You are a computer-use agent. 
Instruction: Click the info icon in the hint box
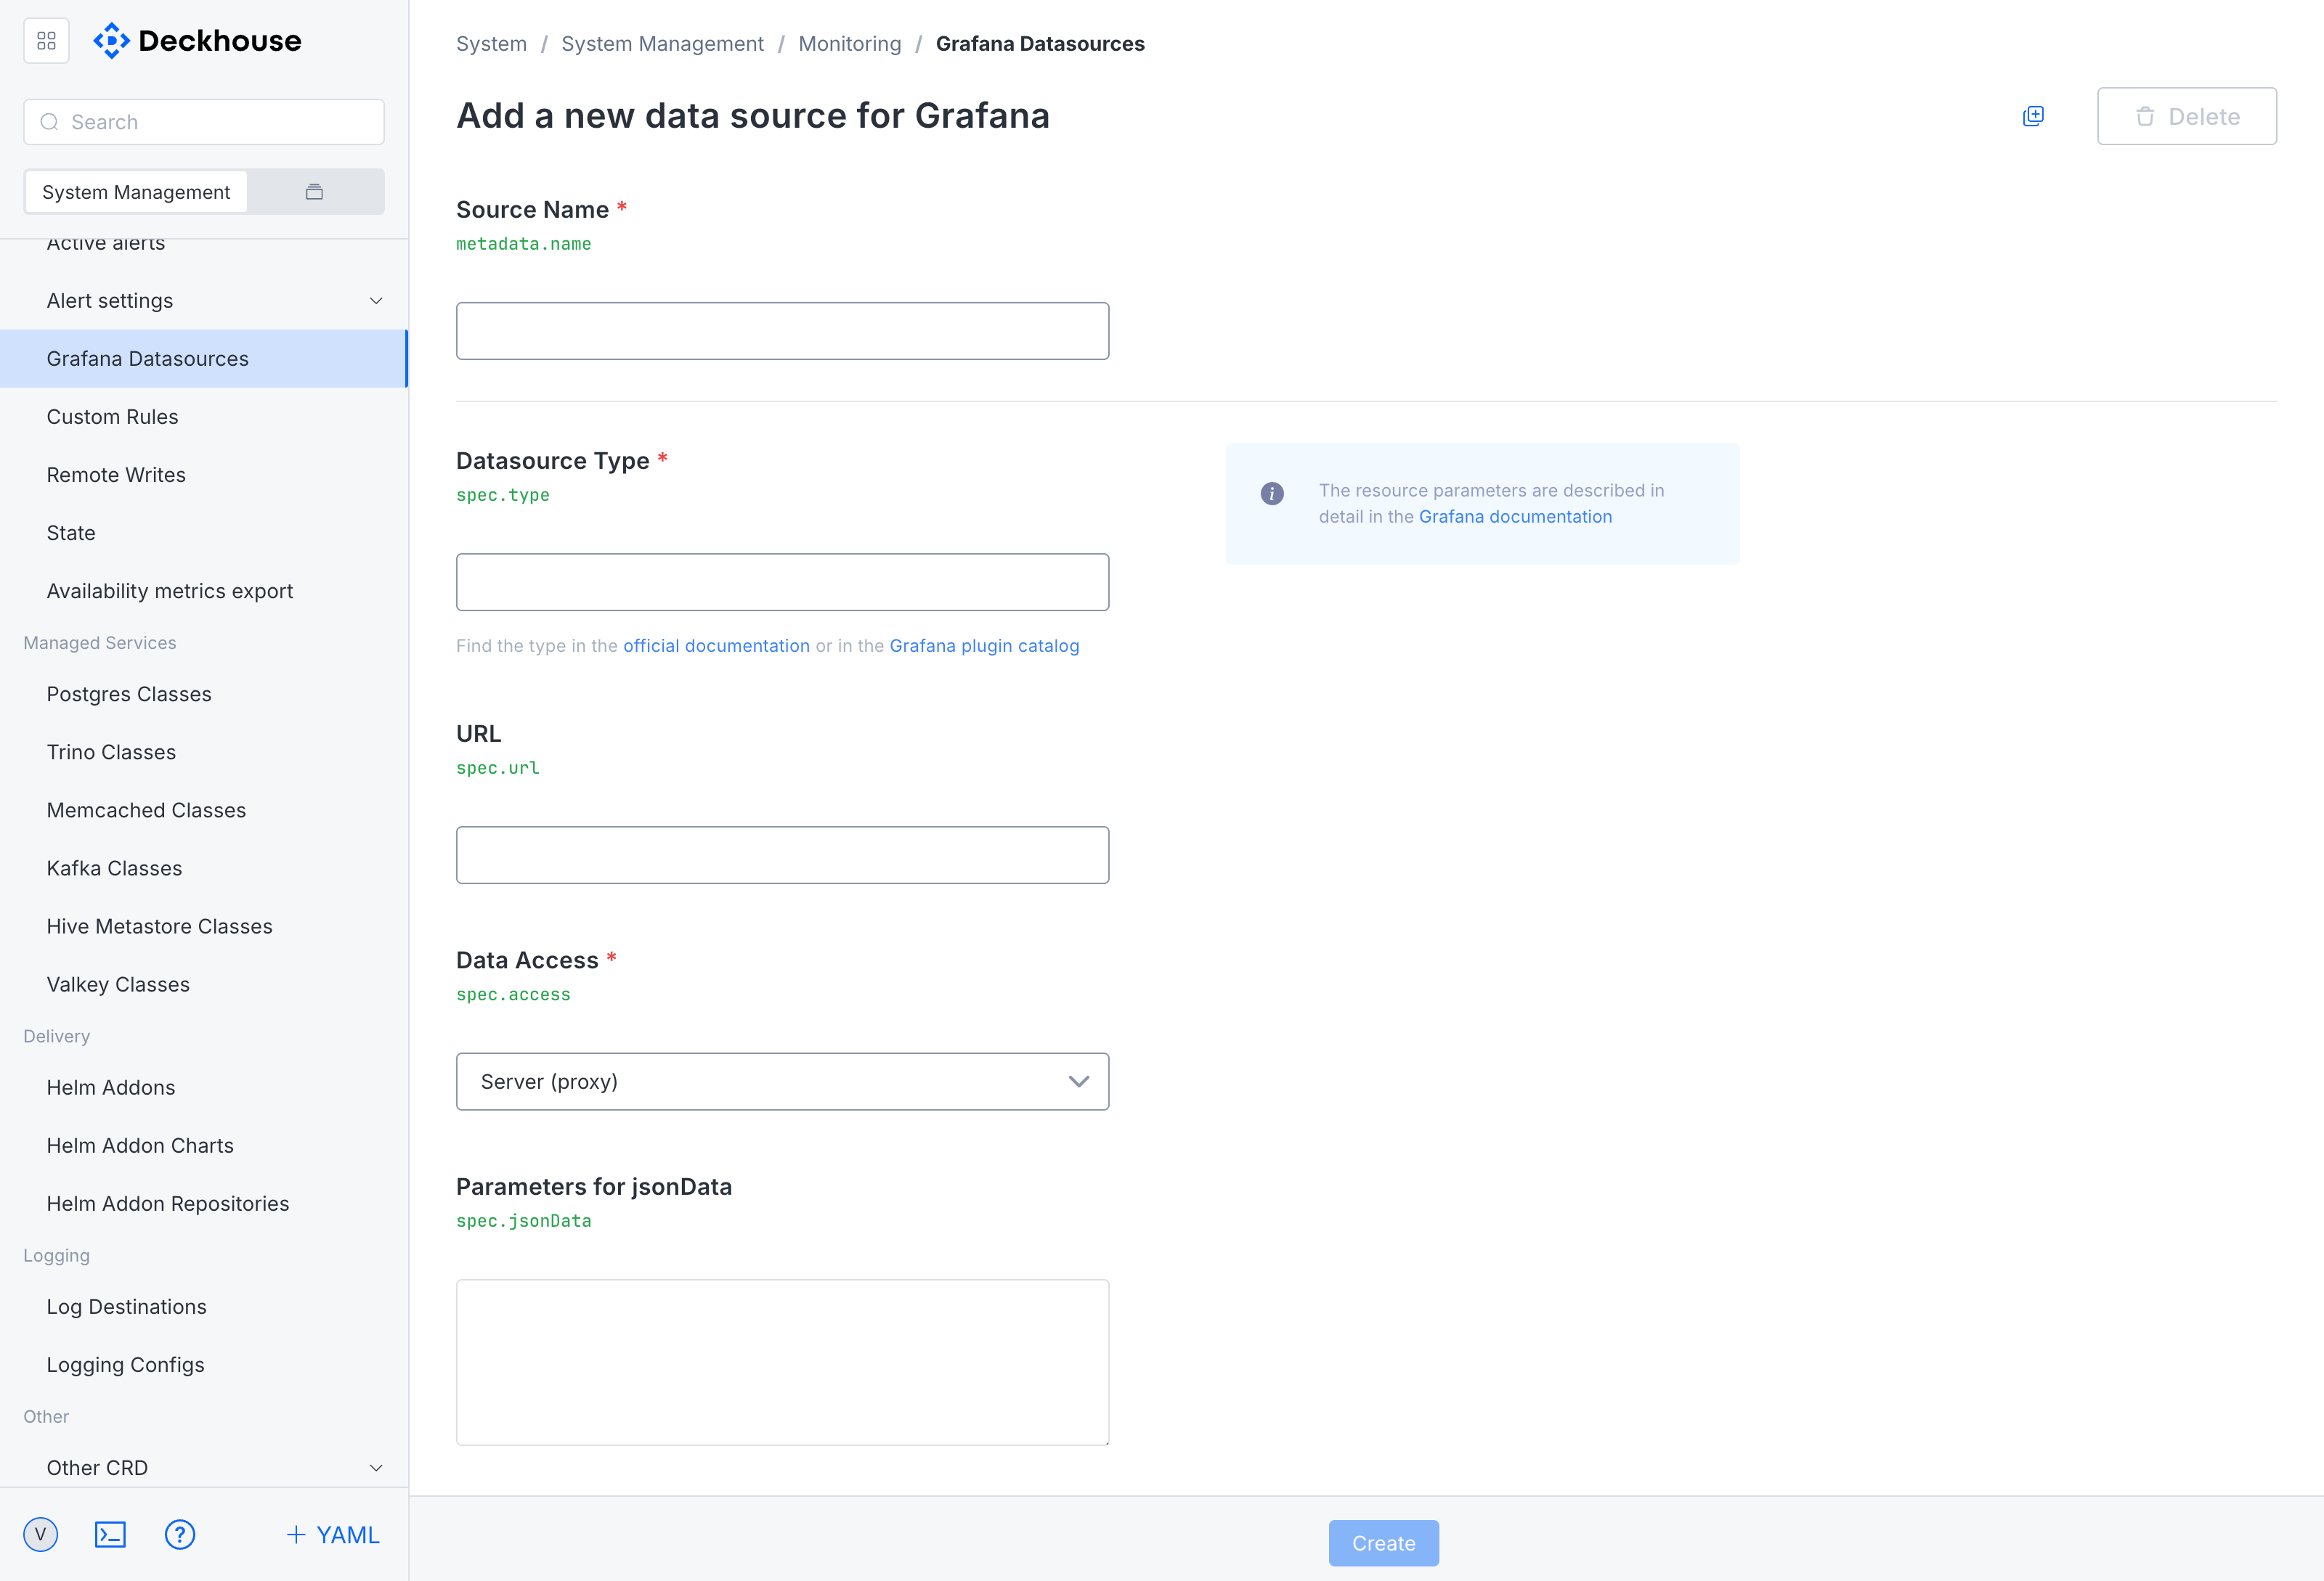click(1272, 493)
